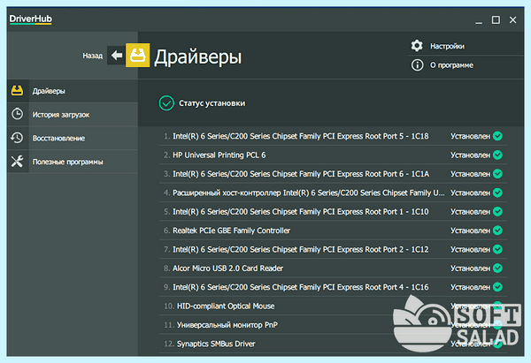Select Intel Root Port 2 - 1C12 row
The image size is (531, 363).
click(333, 249)
